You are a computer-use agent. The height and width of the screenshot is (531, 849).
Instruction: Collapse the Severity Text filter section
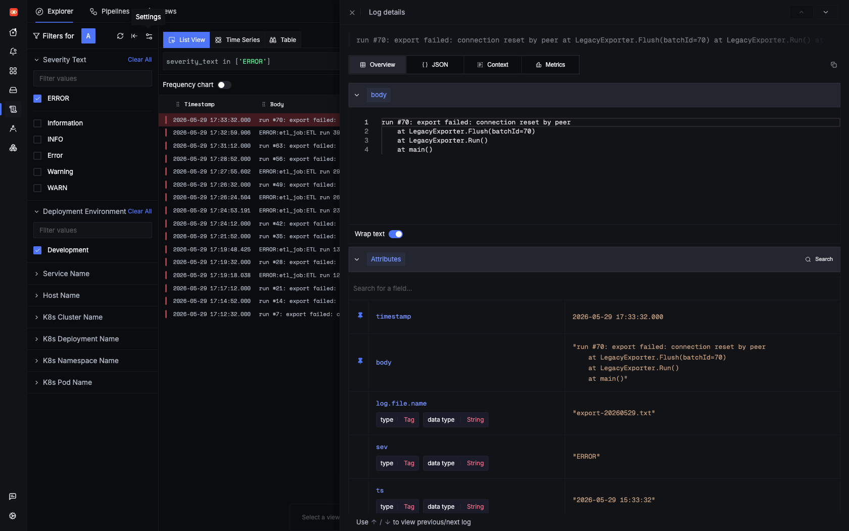tap(36, 60)
